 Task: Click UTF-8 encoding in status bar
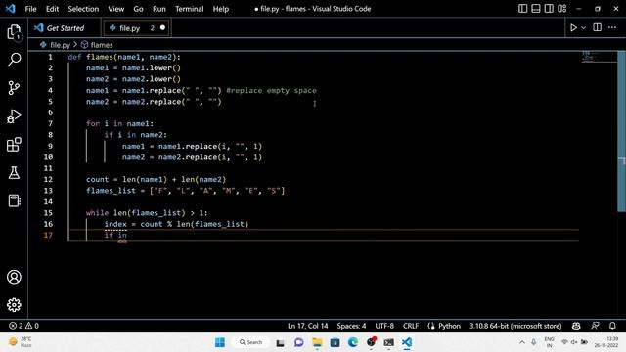point(384,326)
